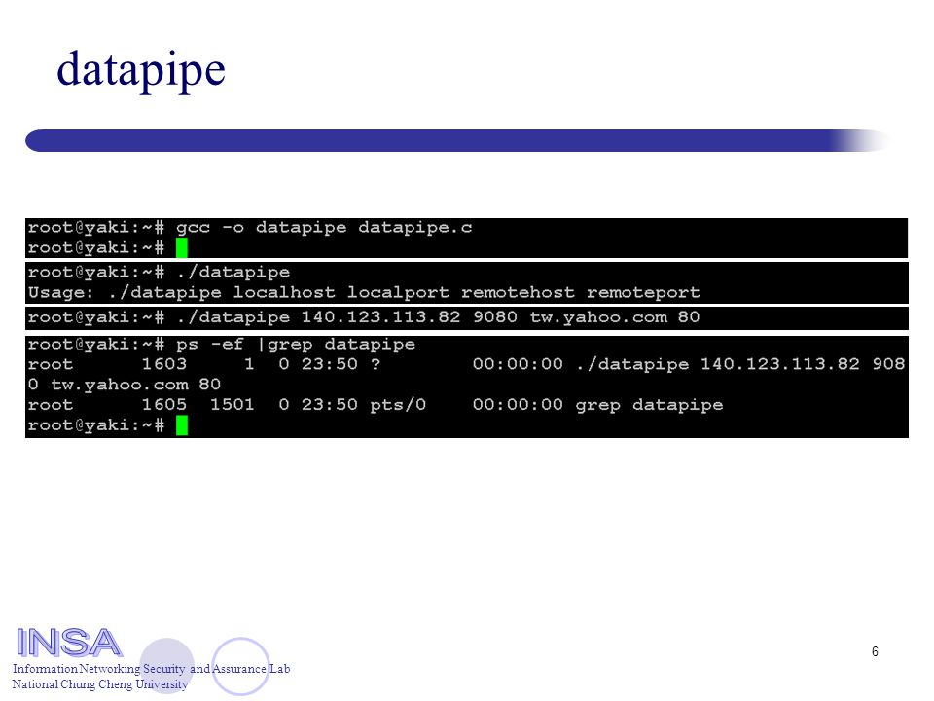Click process ID 1605 in ps output
The width and height of the screenshot is (934, 701).
163,405
